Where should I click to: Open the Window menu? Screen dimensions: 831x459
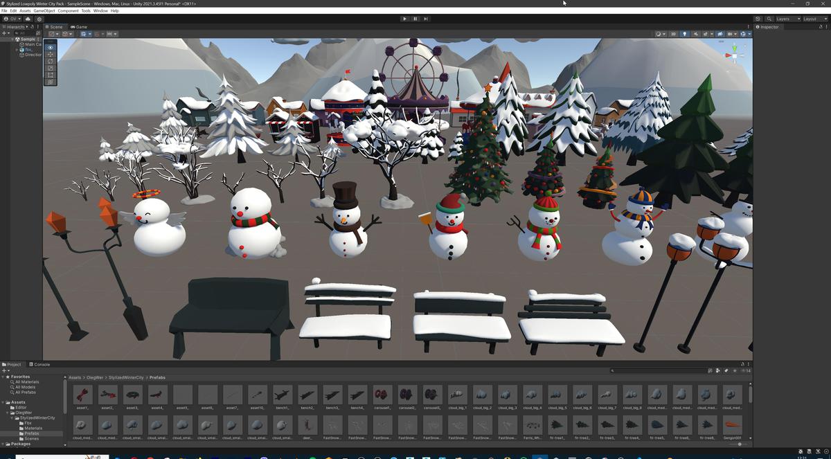(100, 11)
